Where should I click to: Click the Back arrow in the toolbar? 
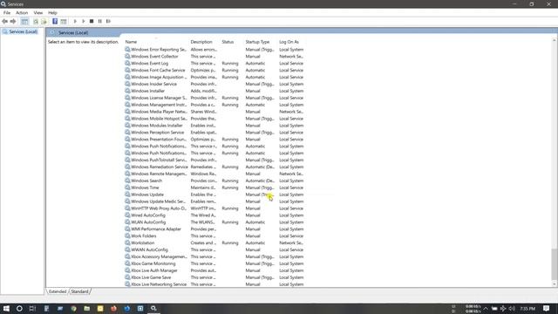pos(4,21)
